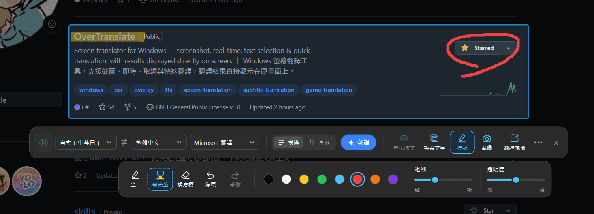Select 直排 vertical layout
Viewport: 594px width, 214px height.
coord(319,143)
